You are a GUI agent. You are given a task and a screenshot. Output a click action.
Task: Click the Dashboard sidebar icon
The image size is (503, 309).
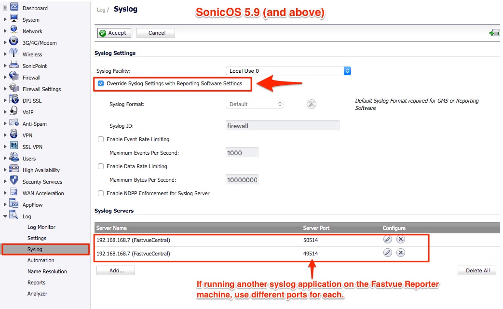(14, 6)
